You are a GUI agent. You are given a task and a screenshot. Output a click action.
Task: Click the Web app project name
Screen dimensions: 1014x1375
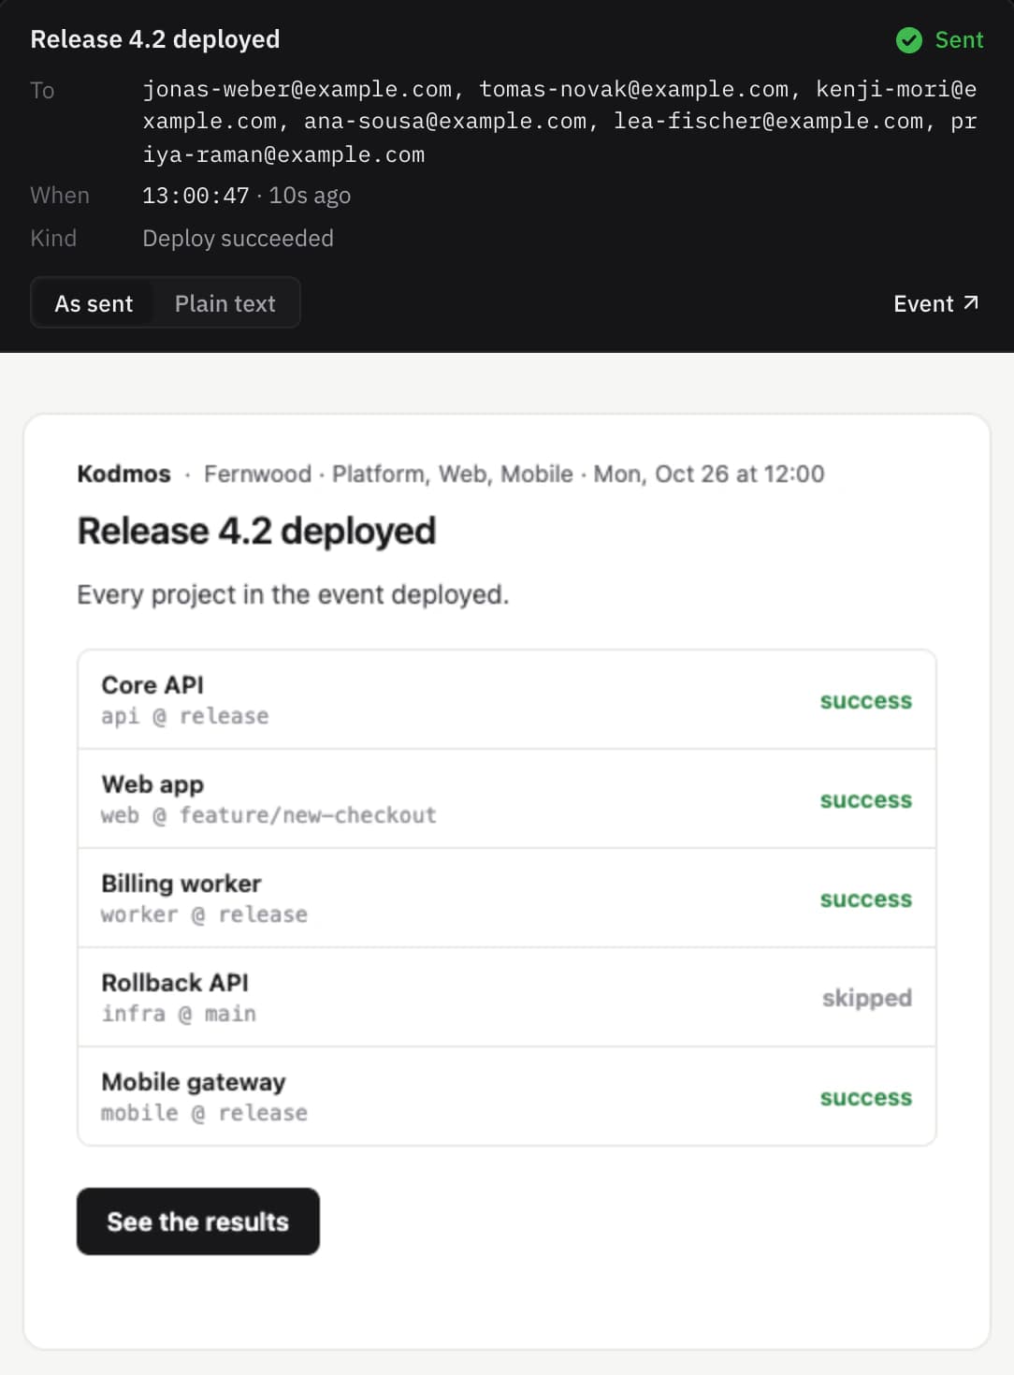coord(152,784)
